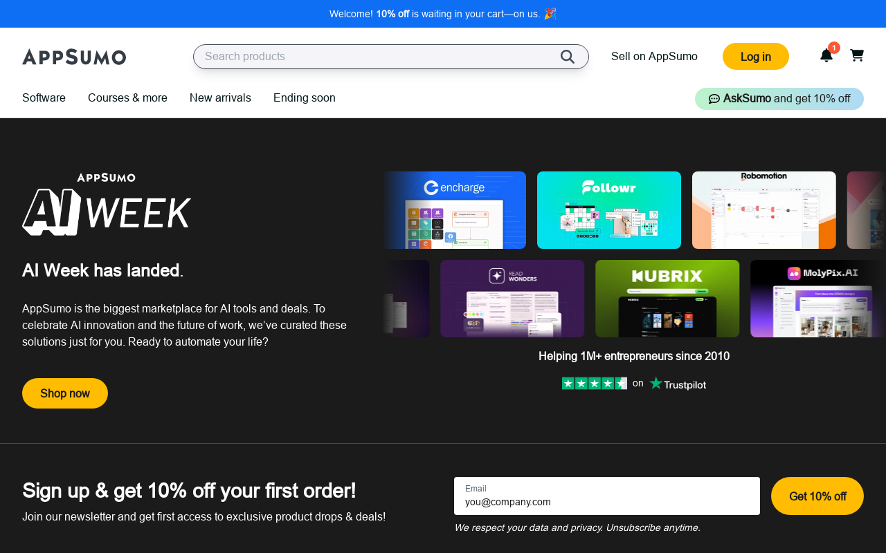The width and height of the screenshot is (886, 553).
Task: Click the AskSumo chat bubble icon
Action: click(714, 99)
